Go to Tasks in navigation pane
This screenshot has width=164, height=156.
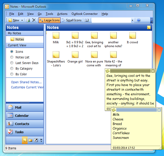(25, 132)
